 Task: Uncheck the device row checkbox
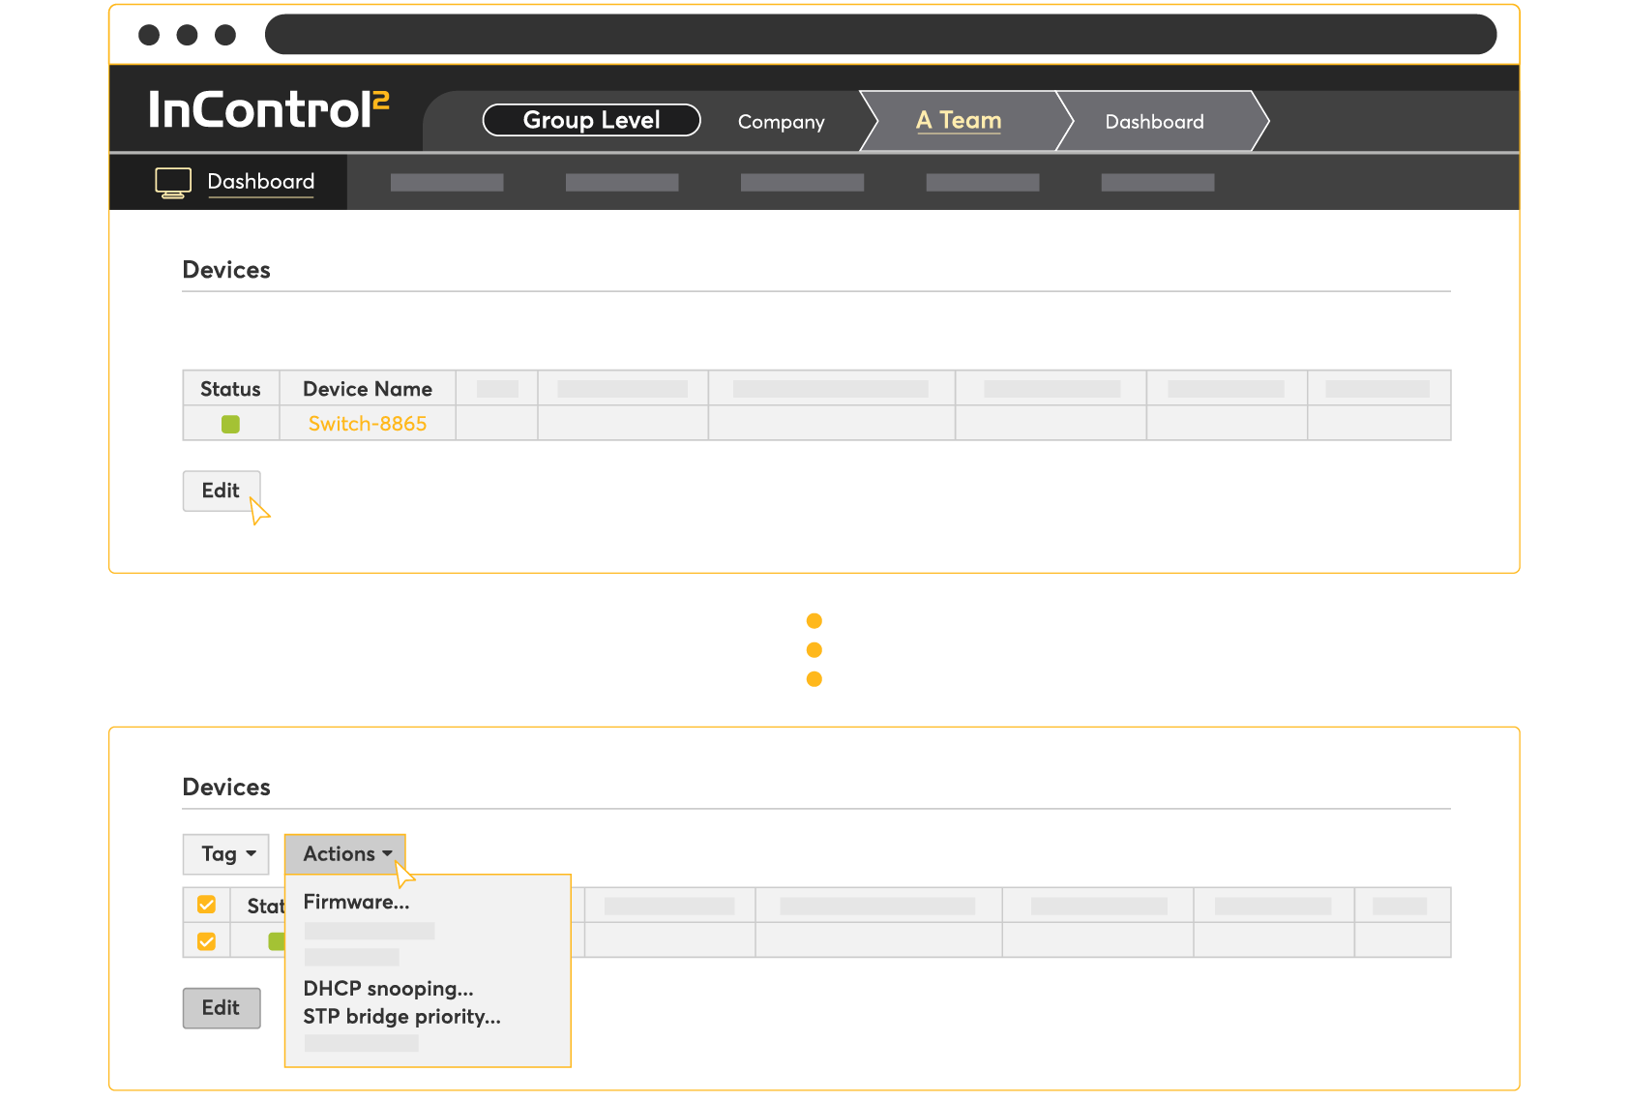206,939
